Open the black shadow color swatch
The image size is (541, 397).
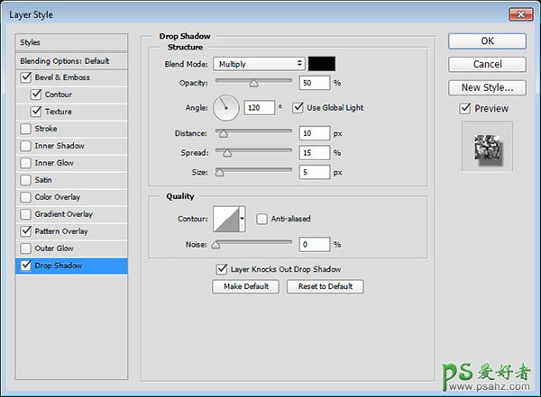(322, 64)
